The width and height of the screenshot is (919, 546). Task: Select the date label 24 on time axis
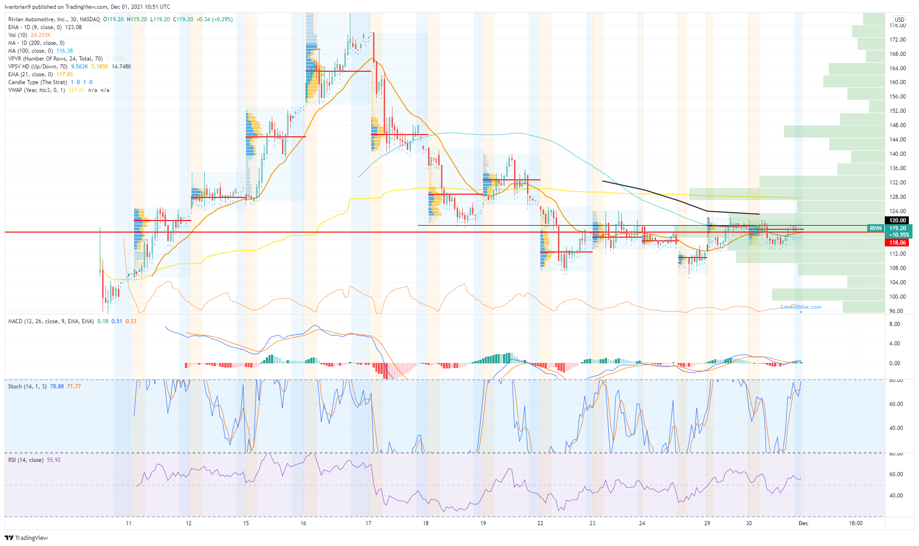642,523
